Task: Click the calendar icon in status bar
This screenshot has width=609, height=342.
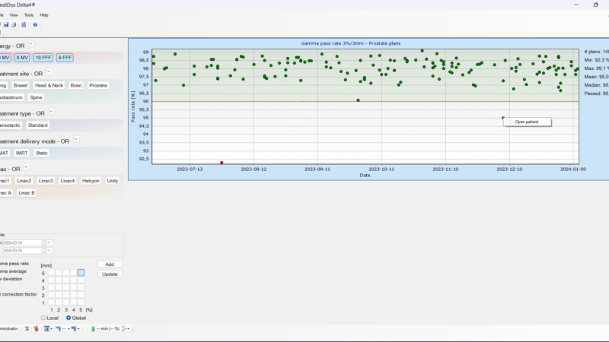Action: point(46,328)
